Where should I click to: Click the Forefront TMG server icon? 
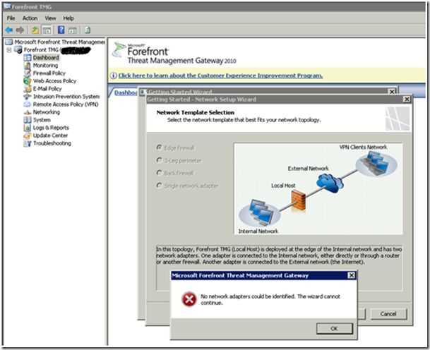(x=18, y=49)
